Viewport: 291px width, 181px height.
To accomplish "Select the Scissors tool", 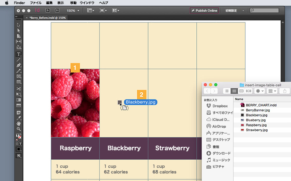I will coord(18,89).
